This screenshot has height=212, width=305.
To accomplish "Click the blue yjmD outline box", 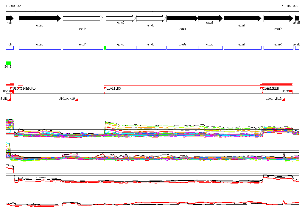I will [151, 48].
